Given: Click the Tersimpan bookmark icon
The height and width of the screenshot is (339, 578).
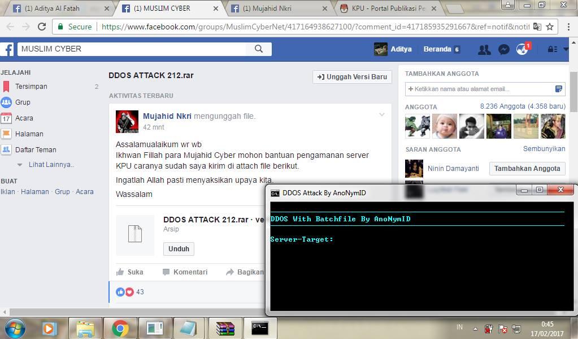Looking at the screenshot, I should coord(6,87).
